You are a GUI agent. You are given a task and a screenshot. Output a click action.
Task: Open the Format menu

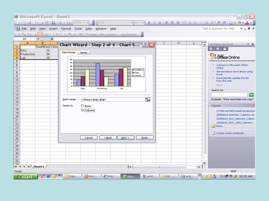66,29
